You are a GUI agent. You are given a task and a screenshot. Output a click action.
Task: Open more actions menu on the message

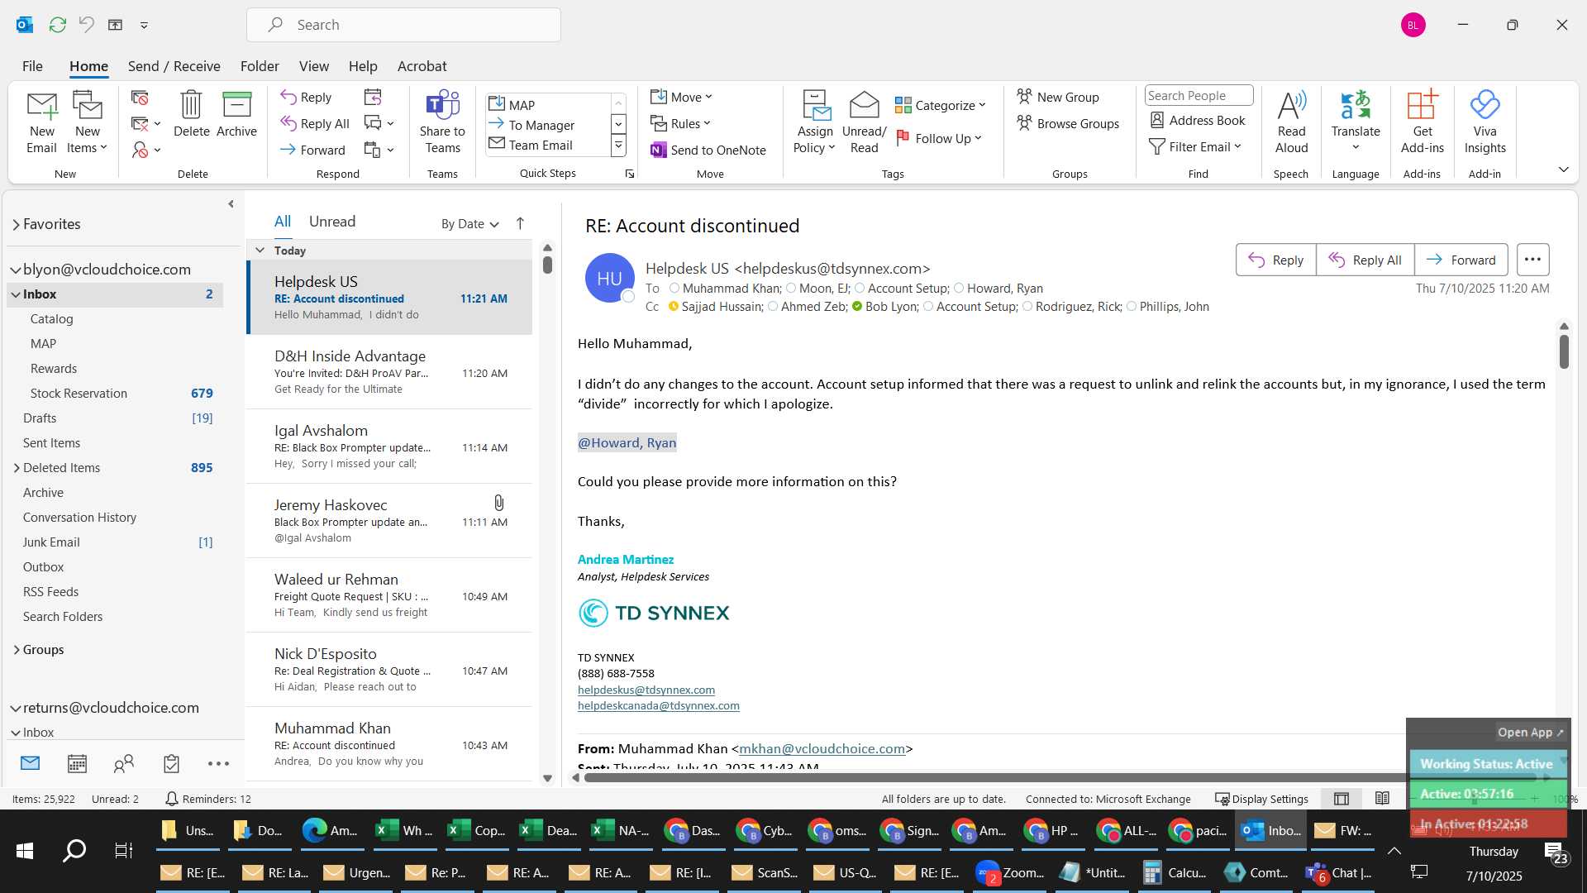click(x=1532, y=260)
